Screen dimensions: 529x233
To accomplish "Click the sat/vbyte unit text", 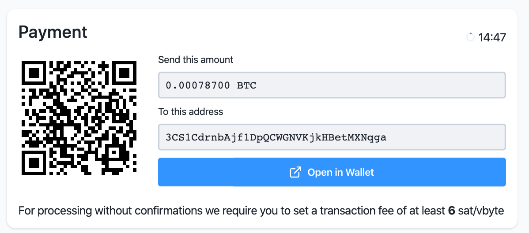I will coord(480,211).
